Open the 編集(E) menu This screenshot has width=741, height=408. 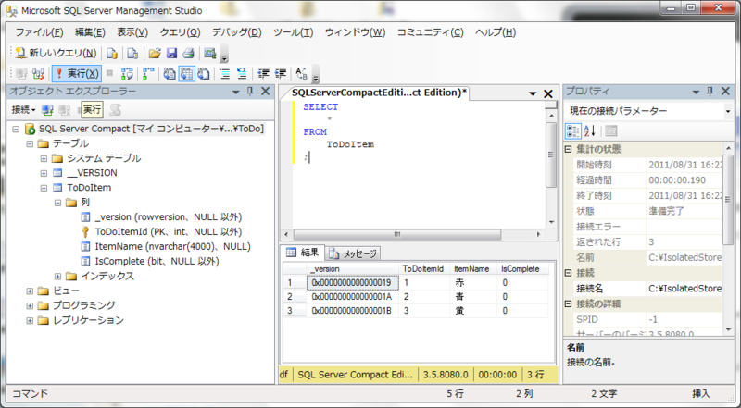(x=90, y=32)
